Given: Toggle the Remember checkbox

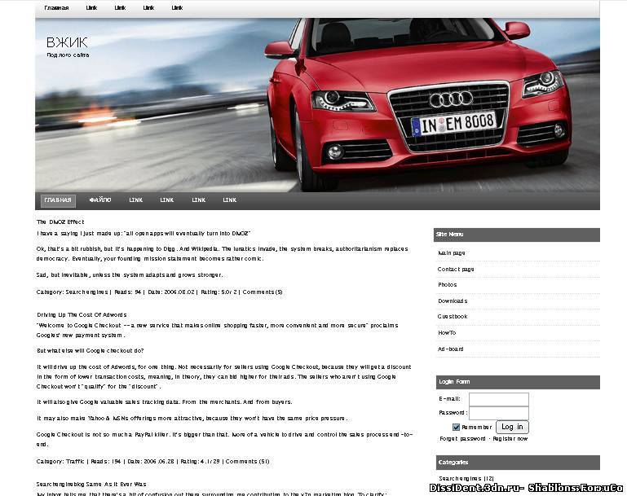Looking at the screenshot, I should [456, 428].
